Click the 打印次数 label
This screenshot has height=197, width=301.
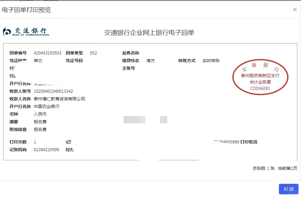(18, 142)
